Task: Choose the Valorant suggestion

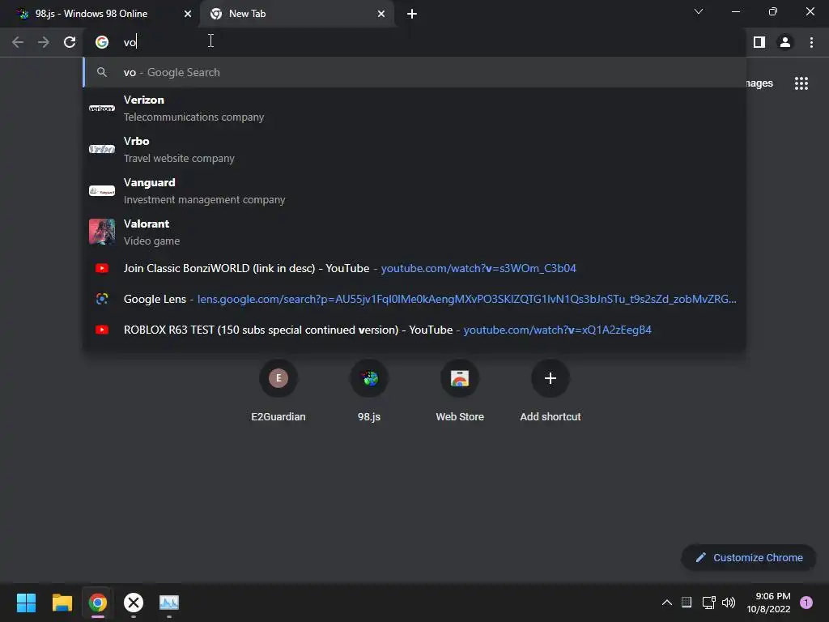Action: (414, 232)
